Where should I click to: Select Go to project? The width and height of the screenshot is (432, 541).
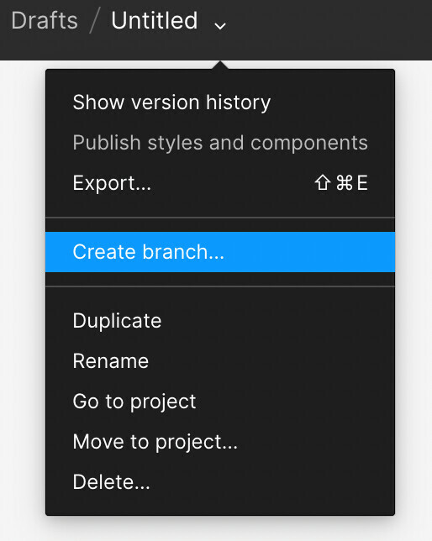click(220, 402)
